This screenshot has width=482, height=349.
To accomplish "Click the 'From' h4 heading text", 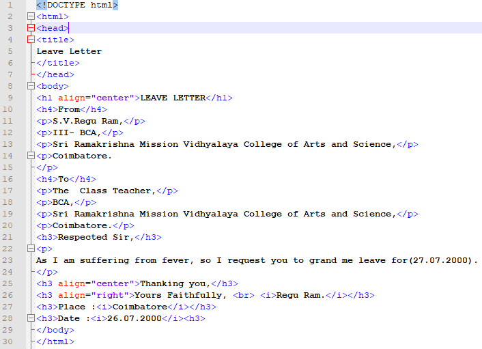I will [69, 109].
